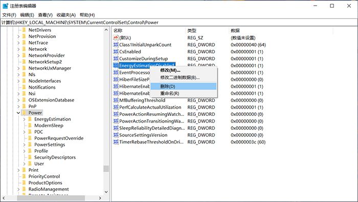The image size is (358, 202).
Task: Click the tree vertical scrollbar thumb
Action: coord(106,169)
